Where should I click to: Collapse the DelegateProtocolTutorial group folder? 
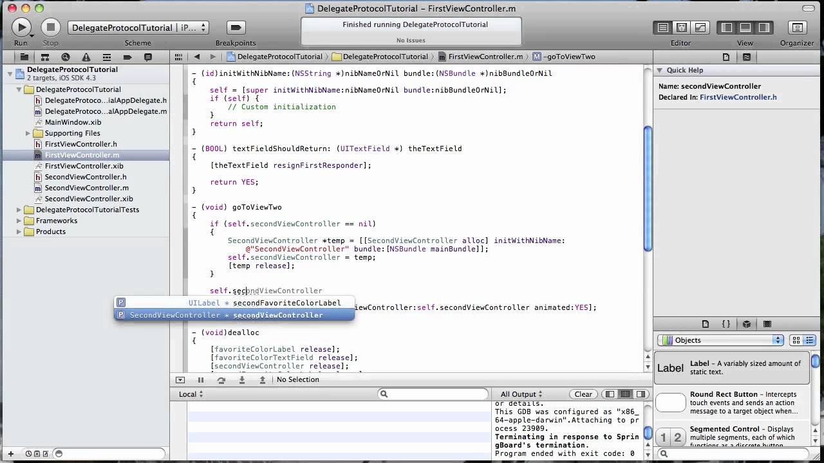19,89
